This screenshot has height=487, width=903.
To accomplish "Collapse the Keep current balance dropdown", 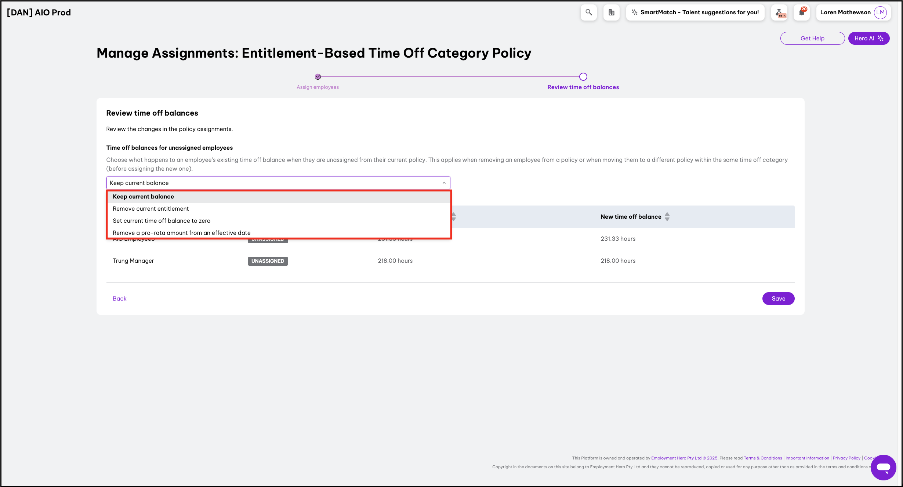I will [444, 183].
